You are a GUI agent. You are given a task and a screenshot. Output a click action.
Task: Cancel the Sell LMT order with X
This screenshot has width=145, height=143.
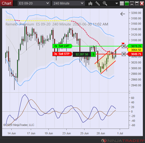pos(124,46)
